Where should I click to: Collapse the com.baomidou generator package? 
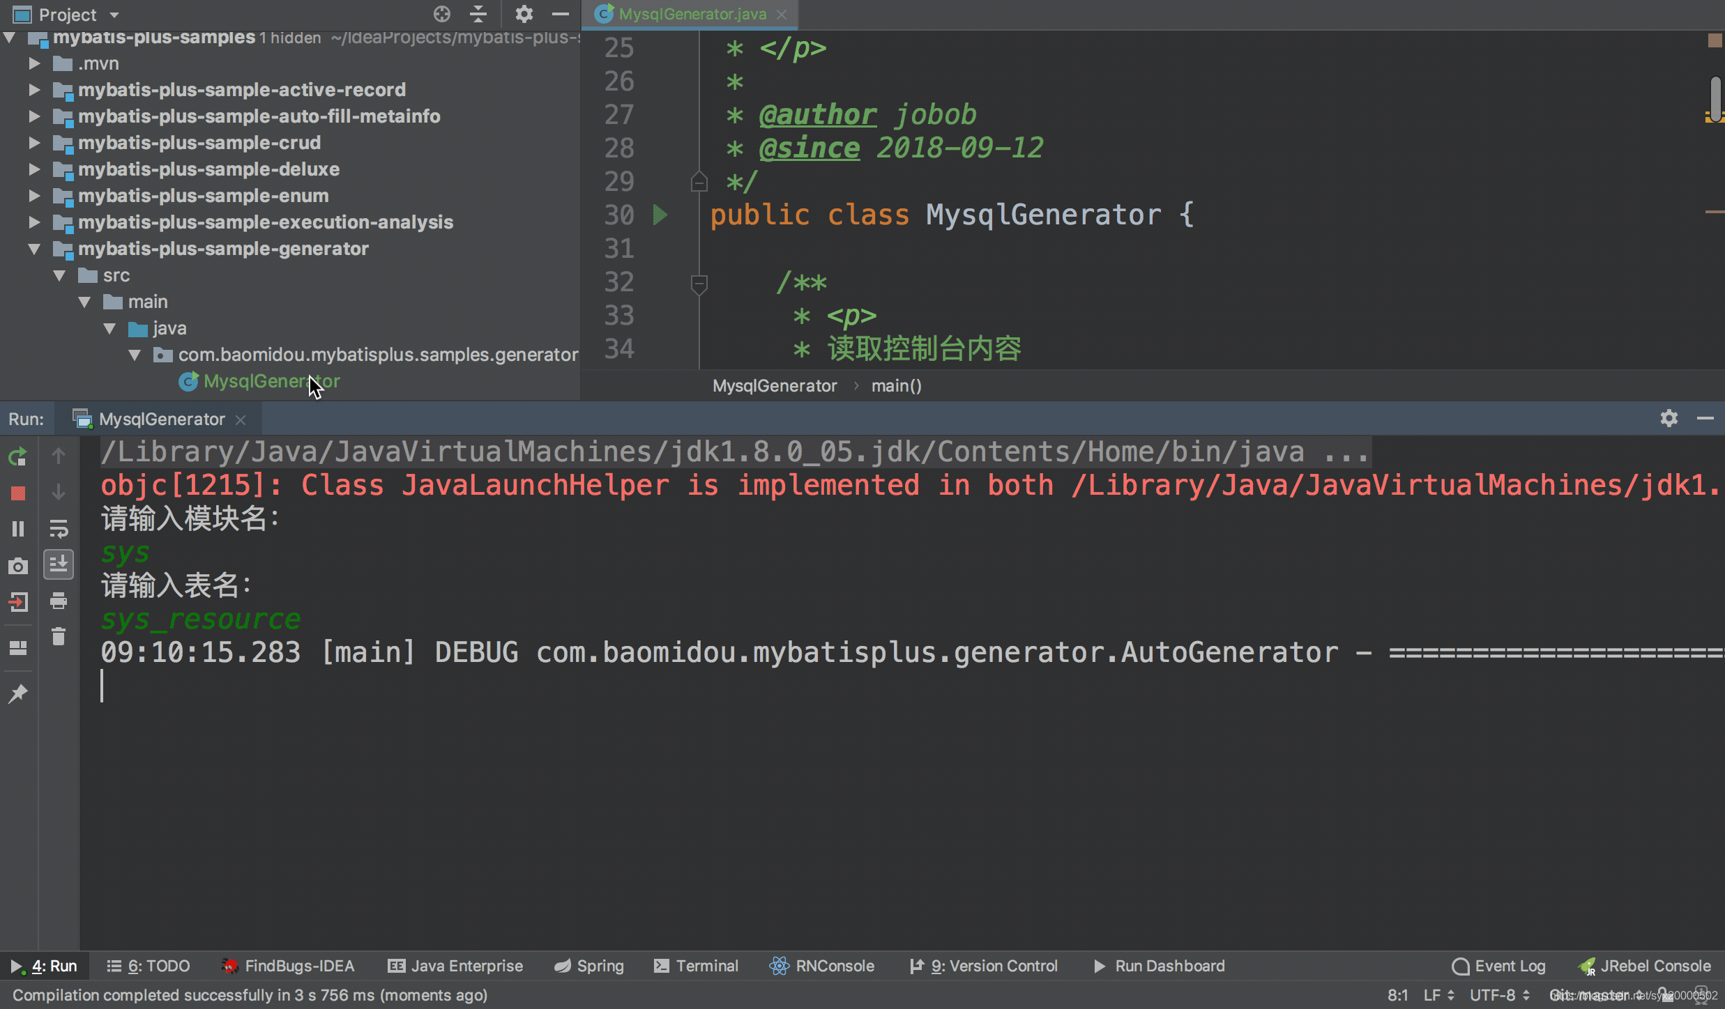[x=135, y=355]
